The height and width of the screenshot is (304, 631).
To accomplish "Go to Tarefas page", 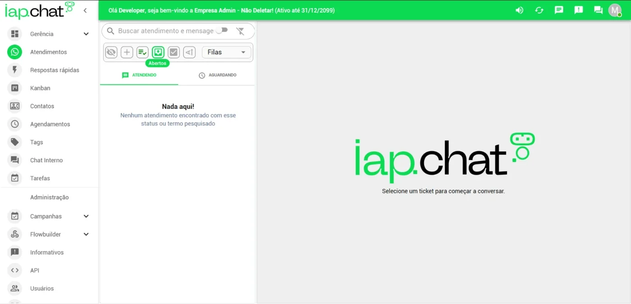I will (x=40, y=178).
